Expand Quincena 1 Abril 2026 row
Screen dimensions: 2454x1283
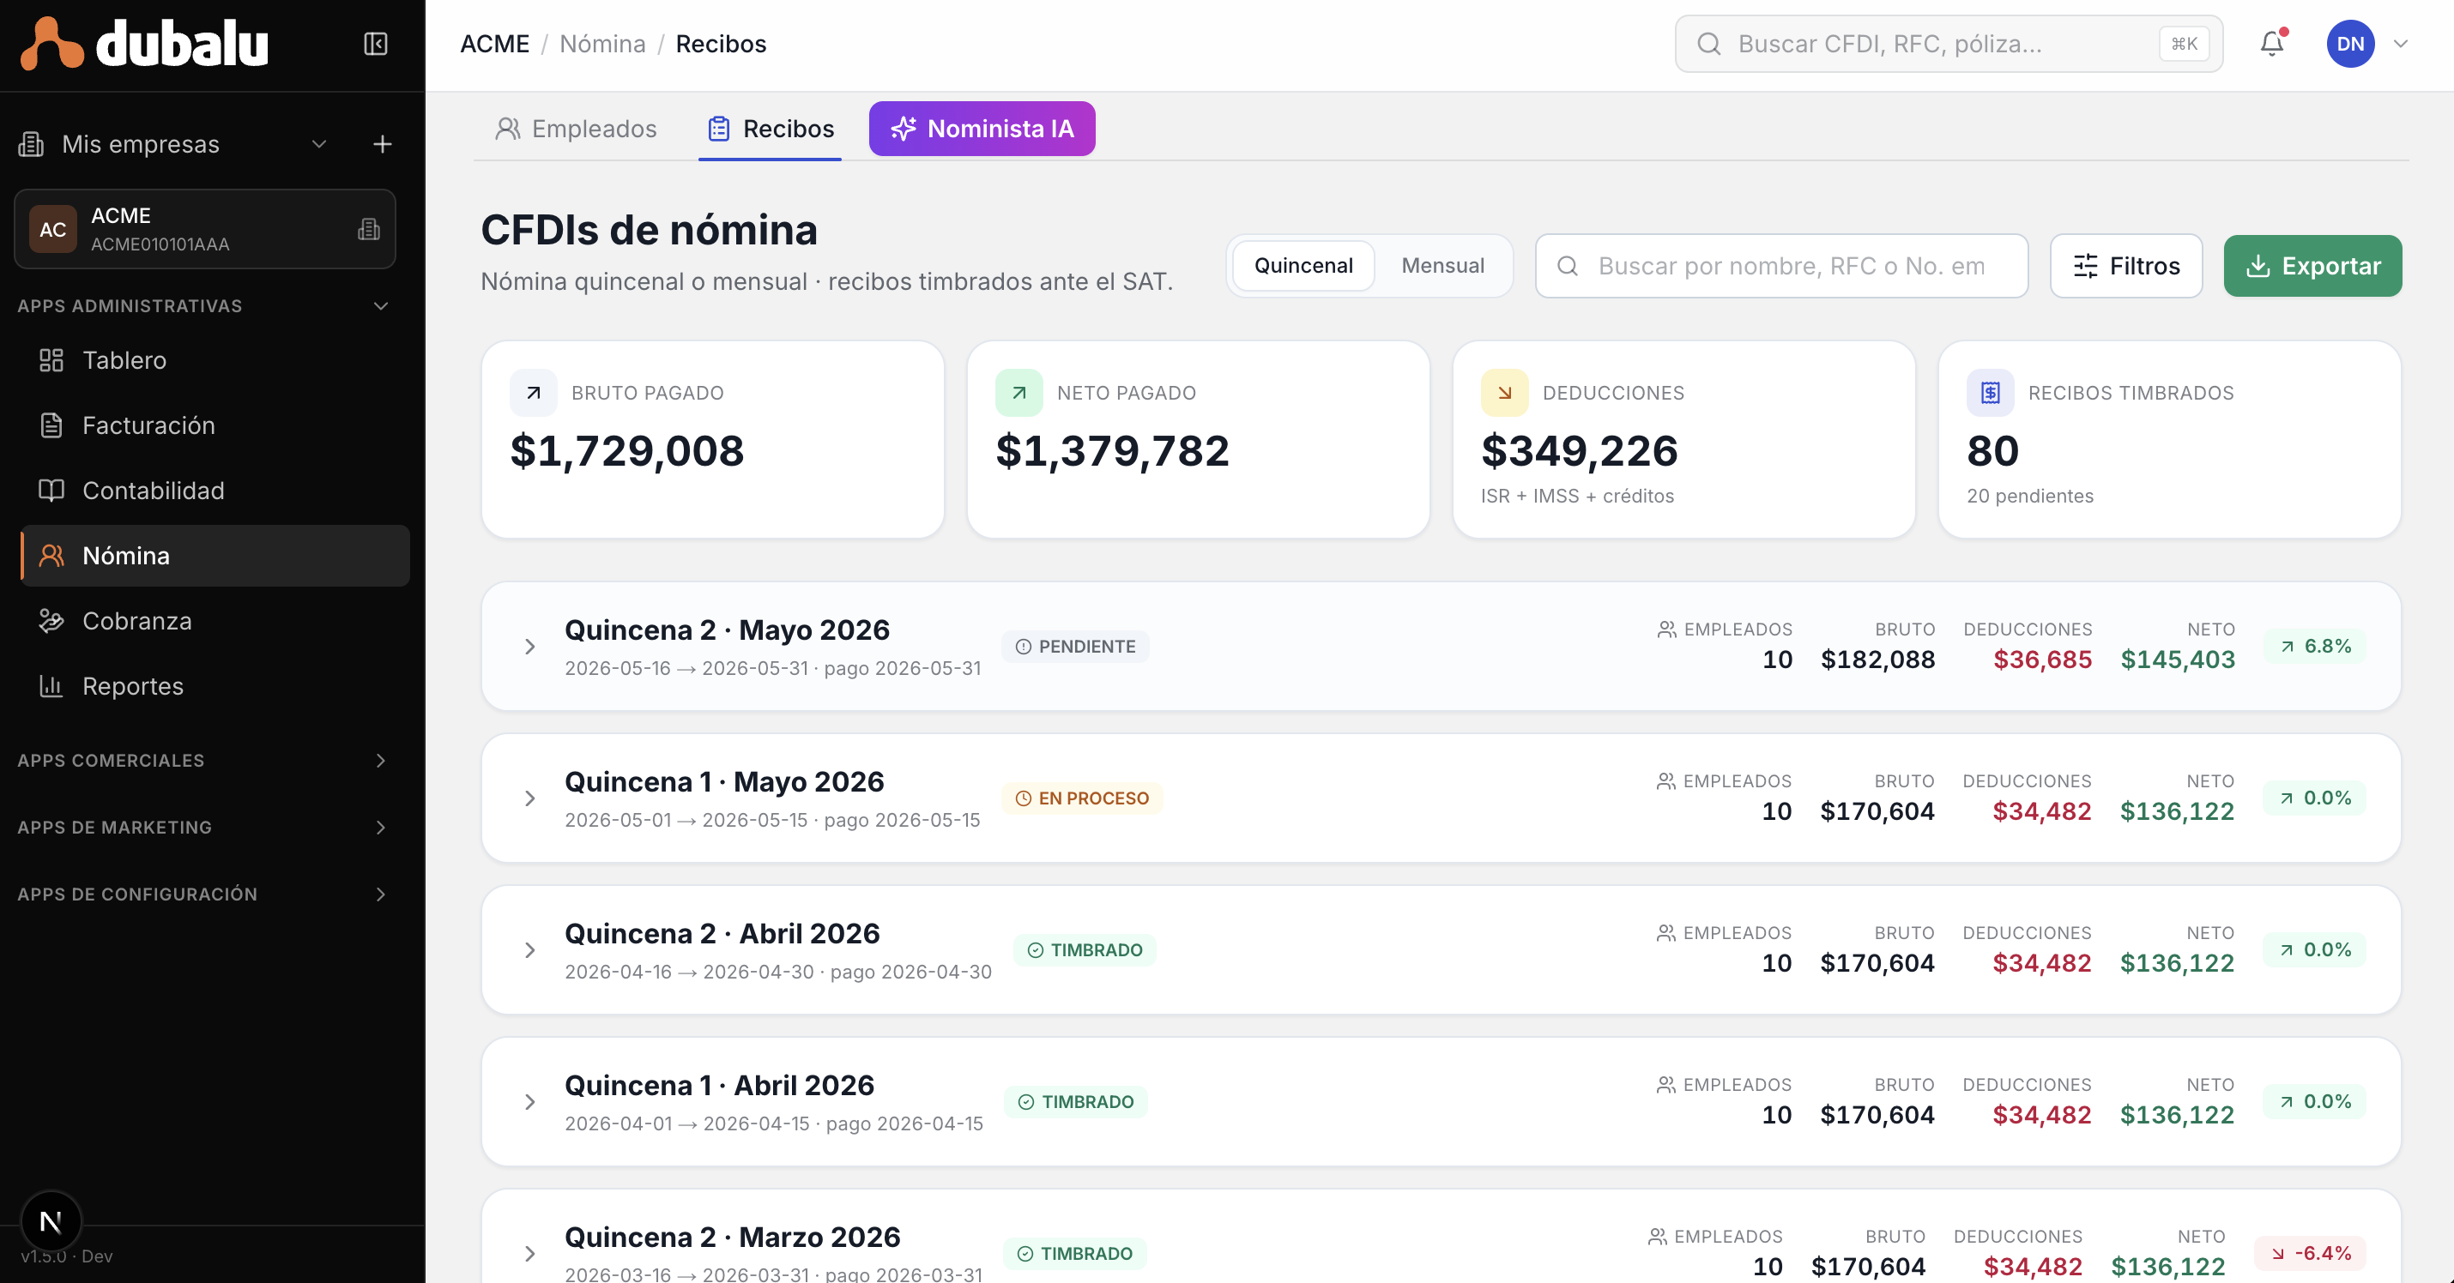pos(529,1102)
